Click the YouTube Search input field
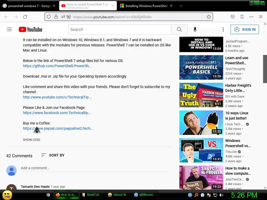 (120, 29)
